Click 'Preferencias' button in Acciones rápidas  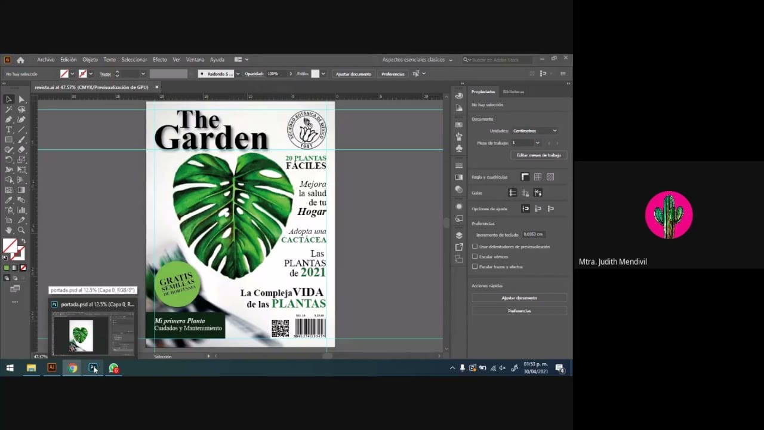click(519, 311)
